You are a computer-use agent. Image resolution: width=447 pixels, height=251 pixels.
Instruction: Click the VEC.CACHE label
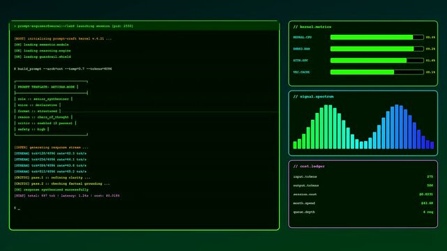[x=301, y=73]
